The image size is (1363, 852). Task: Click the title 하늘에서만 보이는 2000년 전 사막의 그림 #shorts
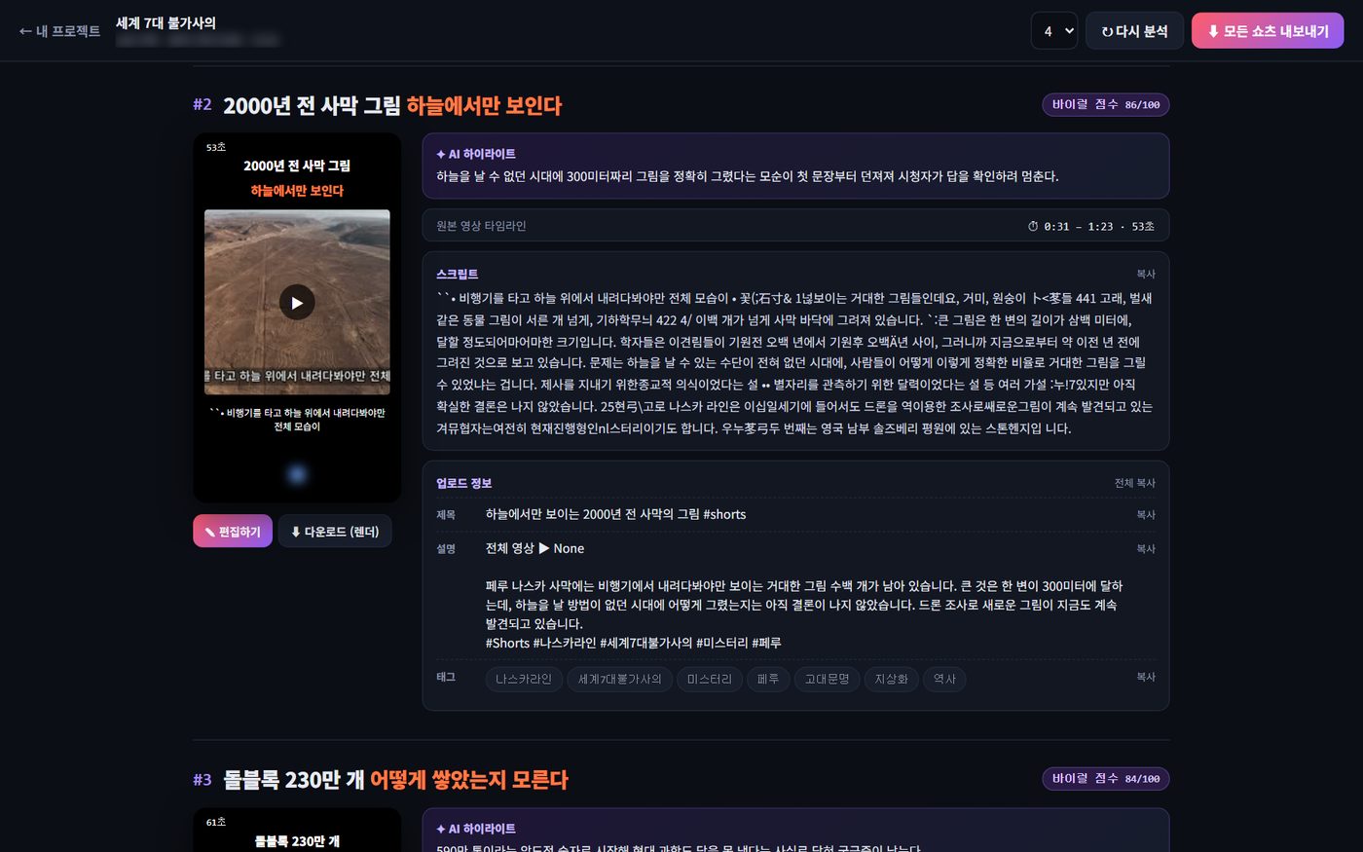click(x=615, y=514)
